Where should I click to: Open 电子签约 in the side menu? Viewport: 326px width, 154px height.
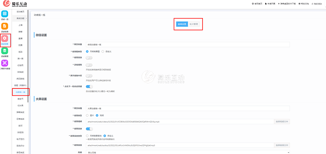(20, 139)
